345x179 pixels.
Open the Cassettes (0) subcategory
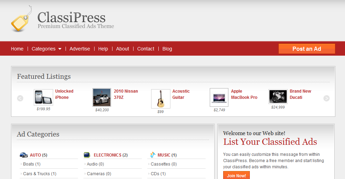click(x=164, y=164)
